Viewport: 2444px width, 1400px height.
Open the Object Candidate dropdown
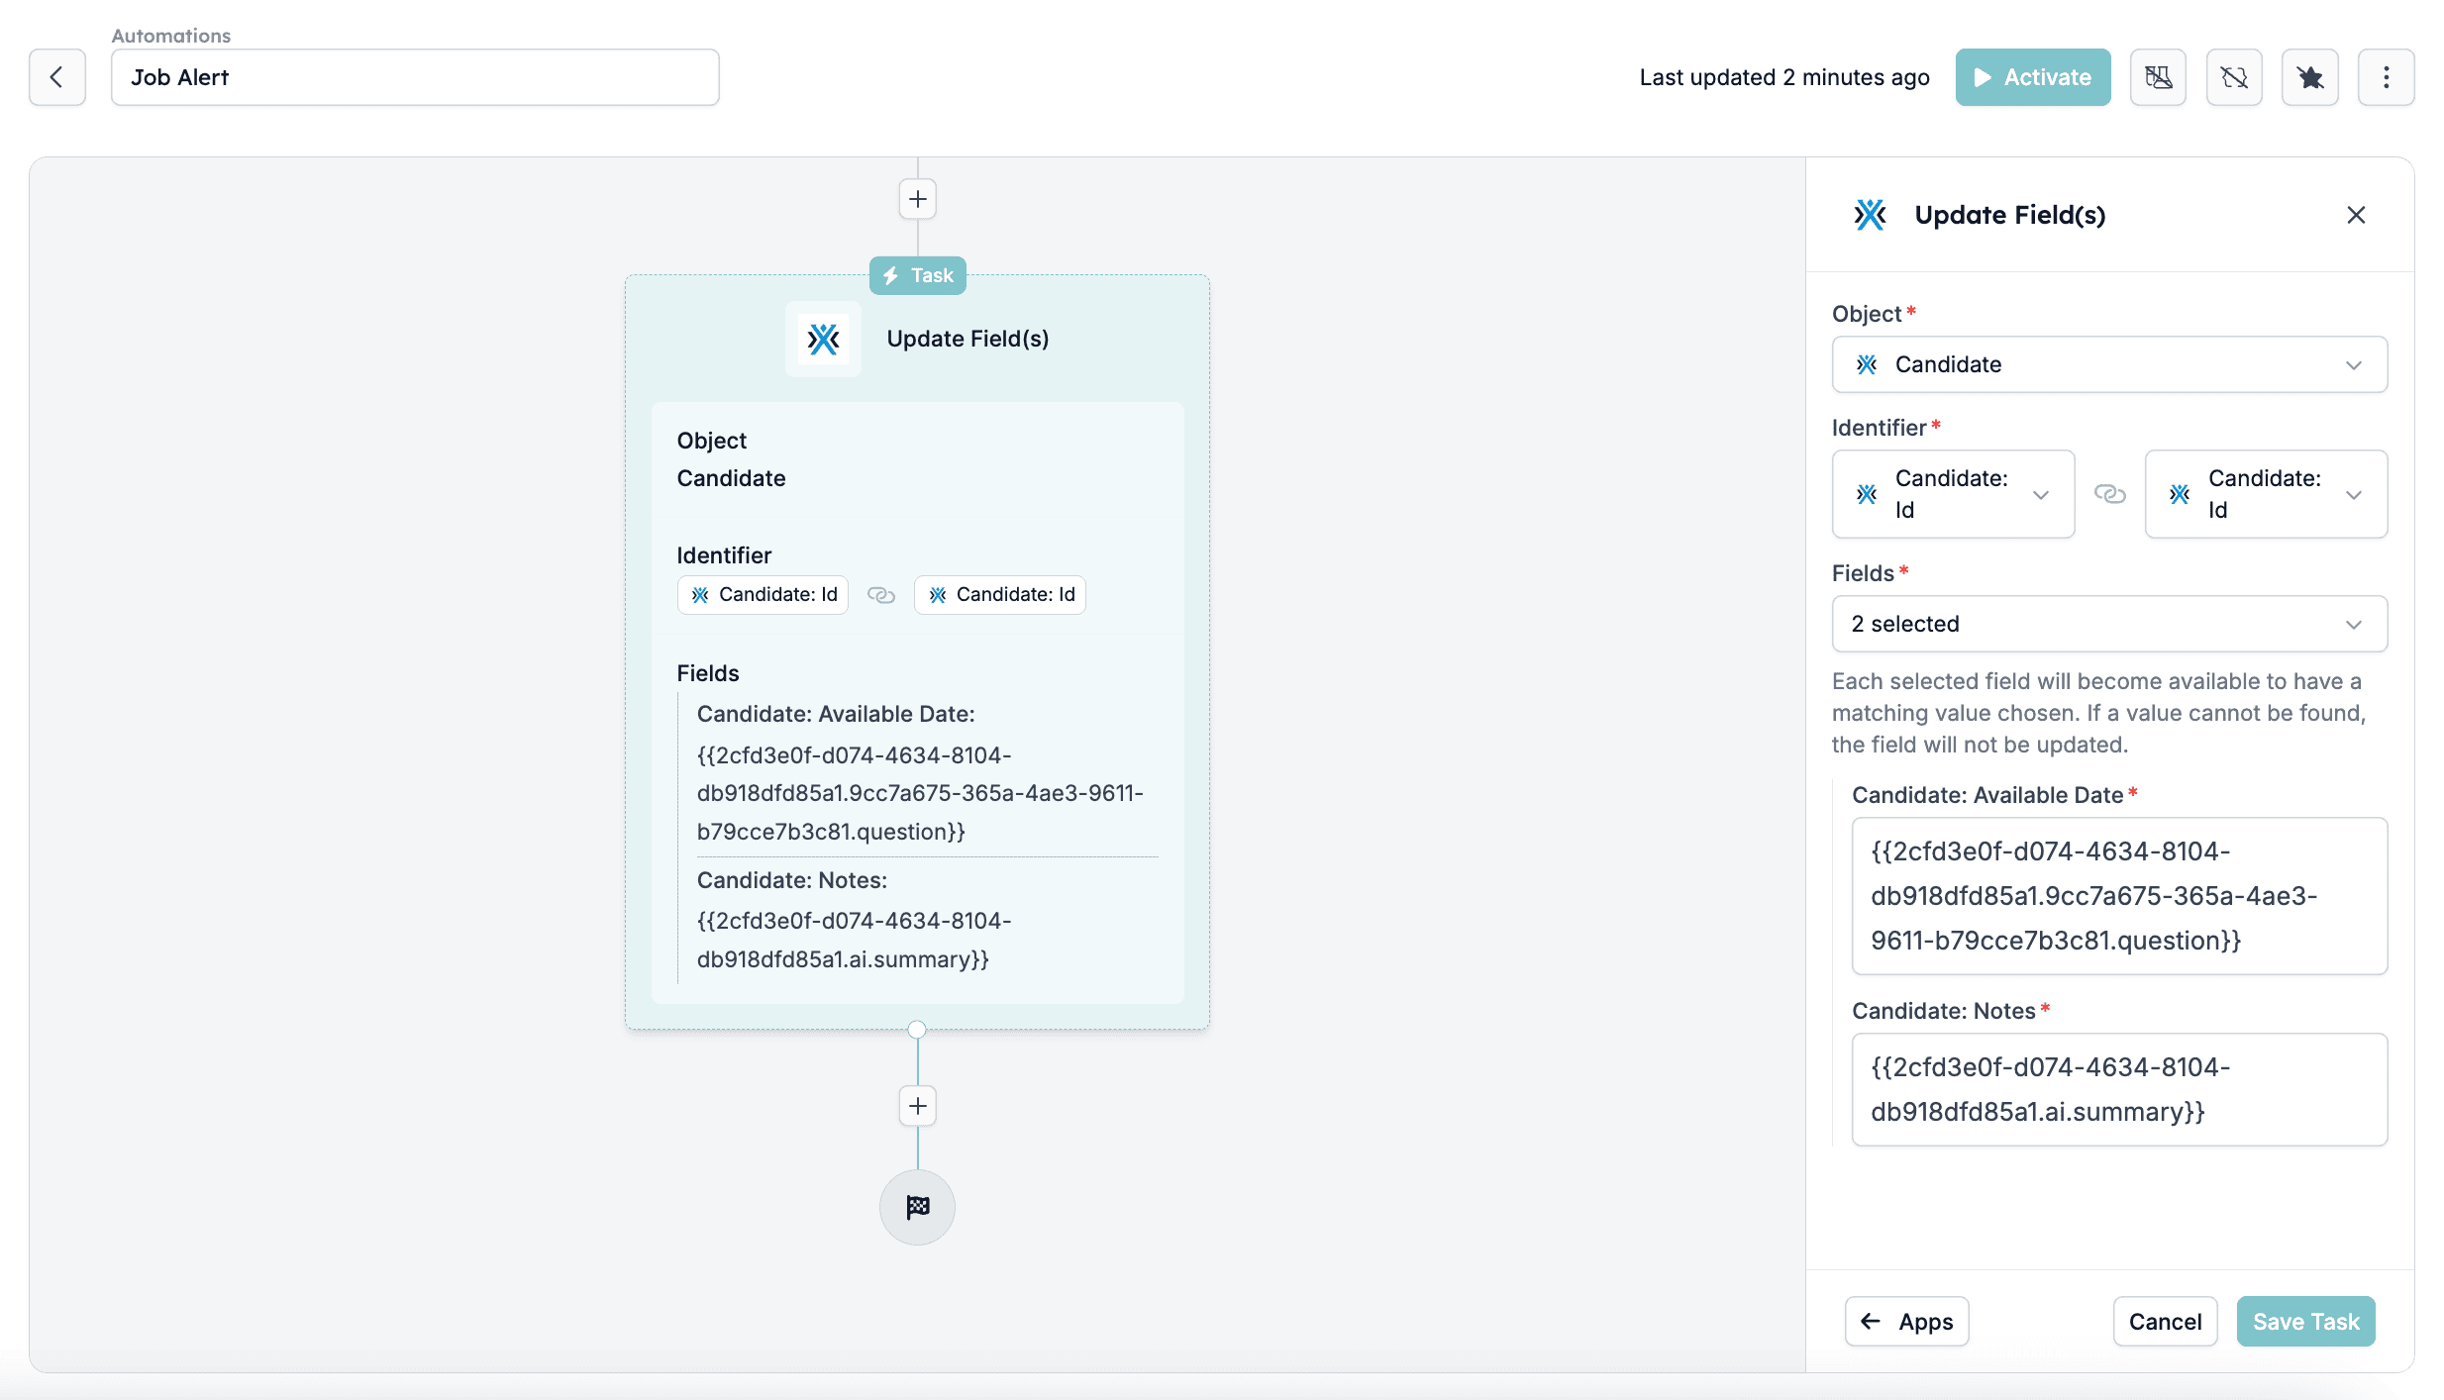click(2109, 364)
